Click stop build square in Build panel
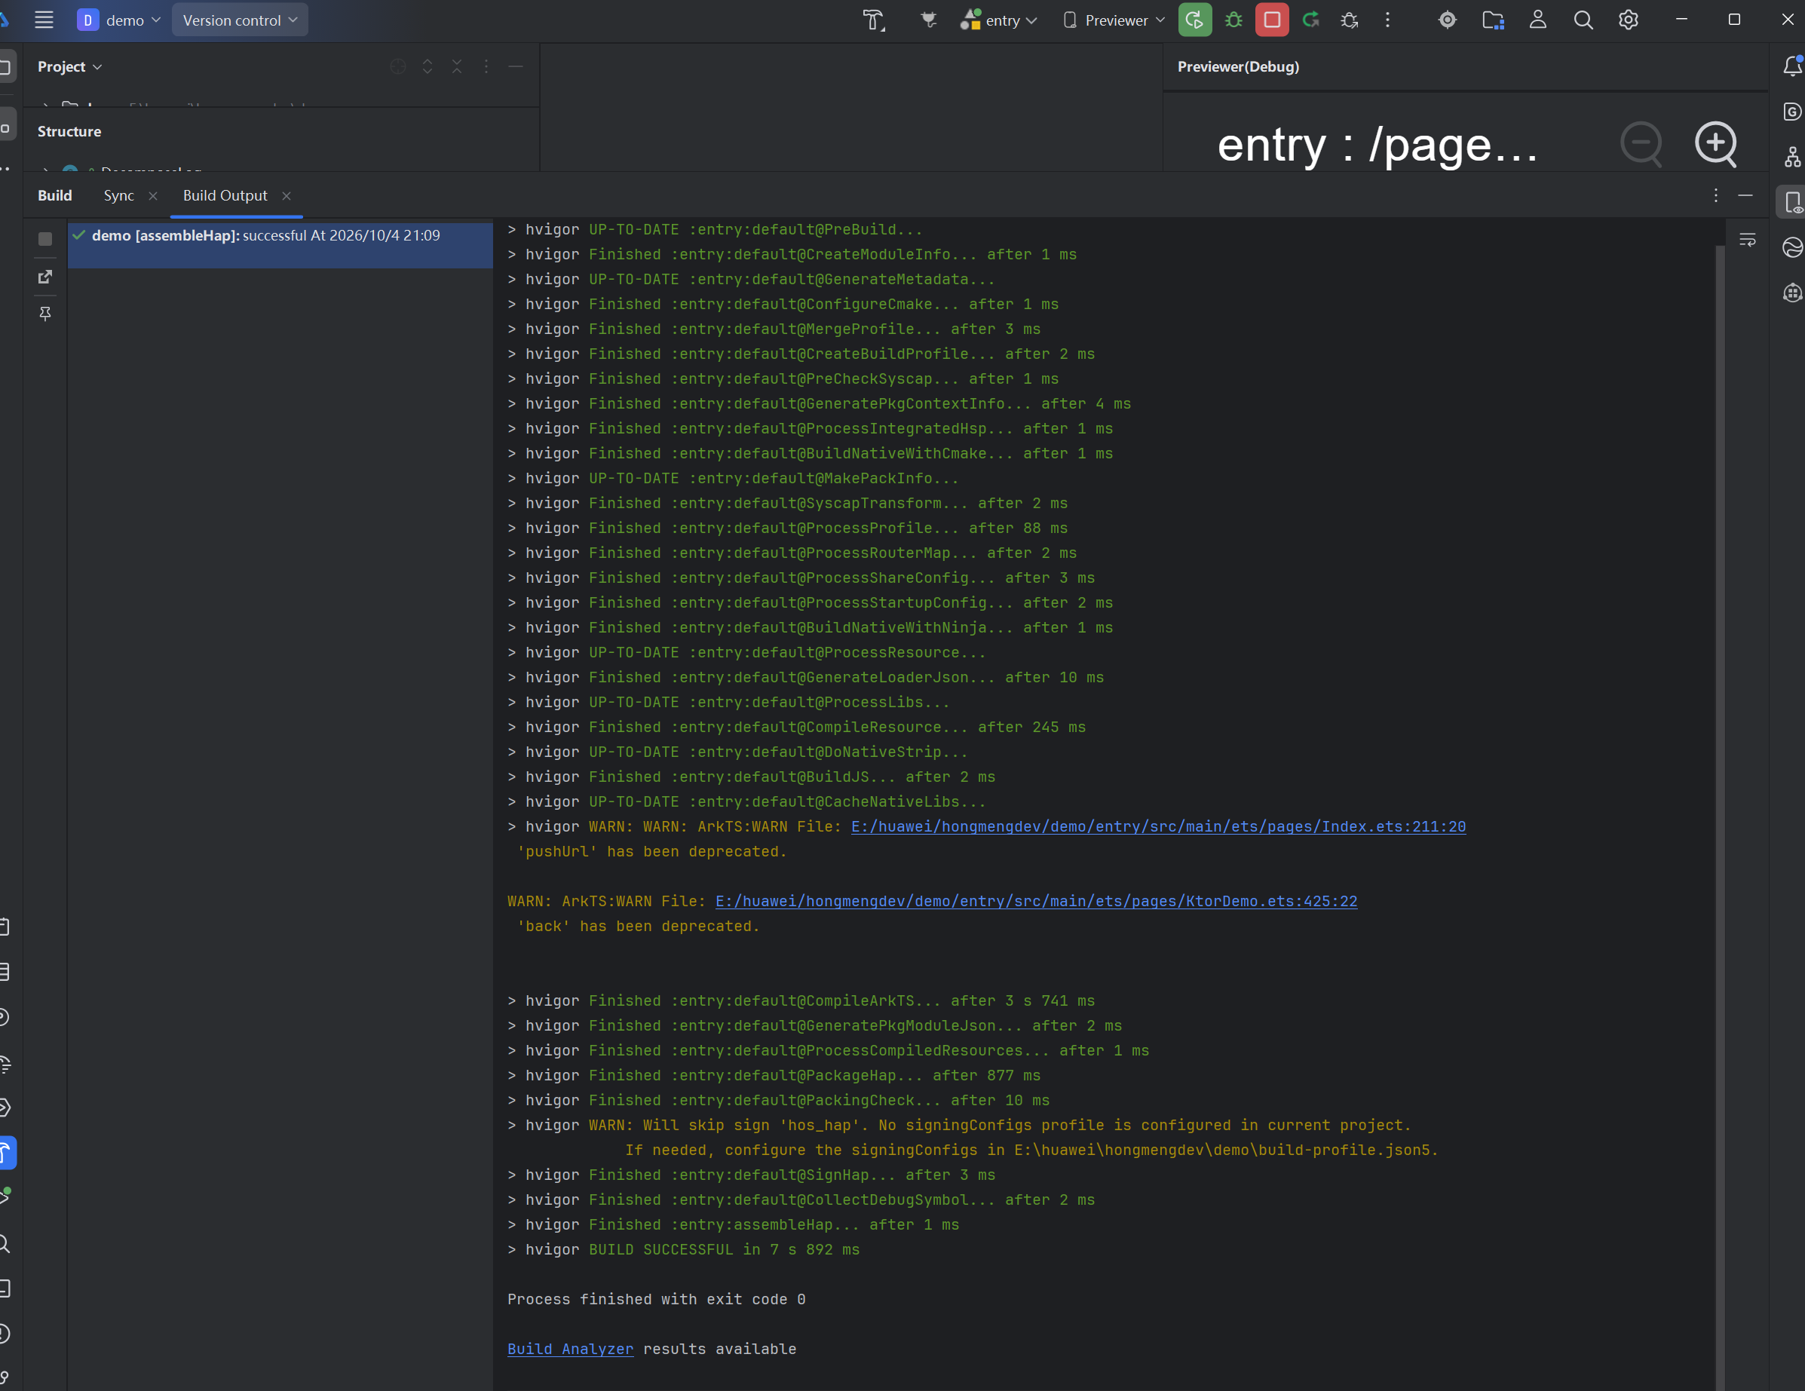This screenshot has height=1391, width=1805. 45,239
